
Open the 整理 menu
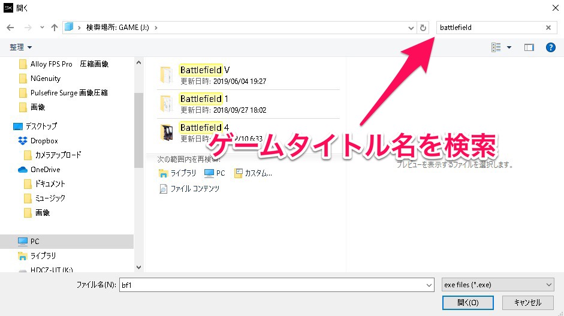coord(20,47)
